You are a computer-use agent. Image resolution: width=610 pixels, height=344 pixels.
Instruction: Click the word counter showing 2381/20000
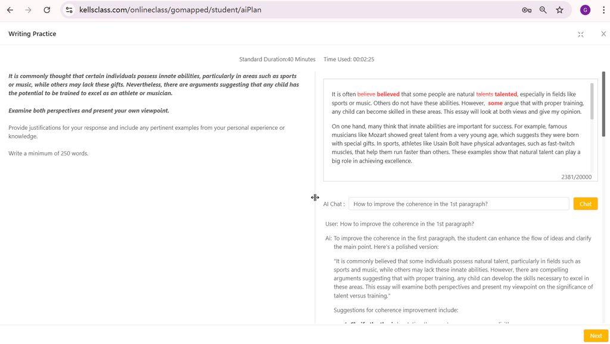(575, 177)
